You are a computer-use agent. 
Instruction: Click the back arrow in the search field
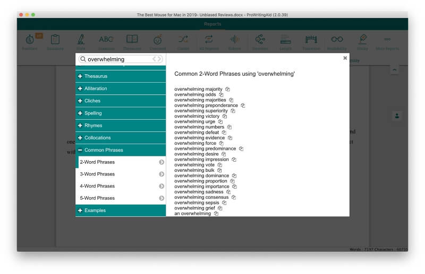[x=155, y=59]
